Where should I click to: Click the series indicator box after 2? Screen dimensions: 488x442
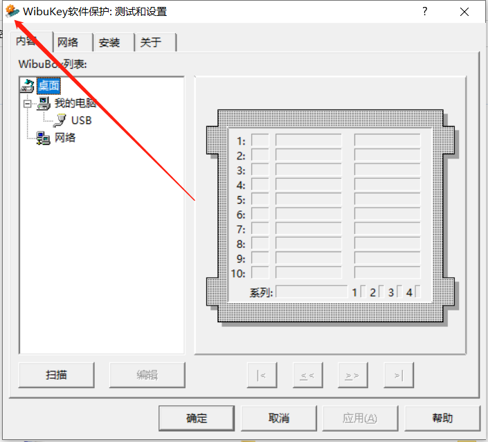[x=381, y=292]
